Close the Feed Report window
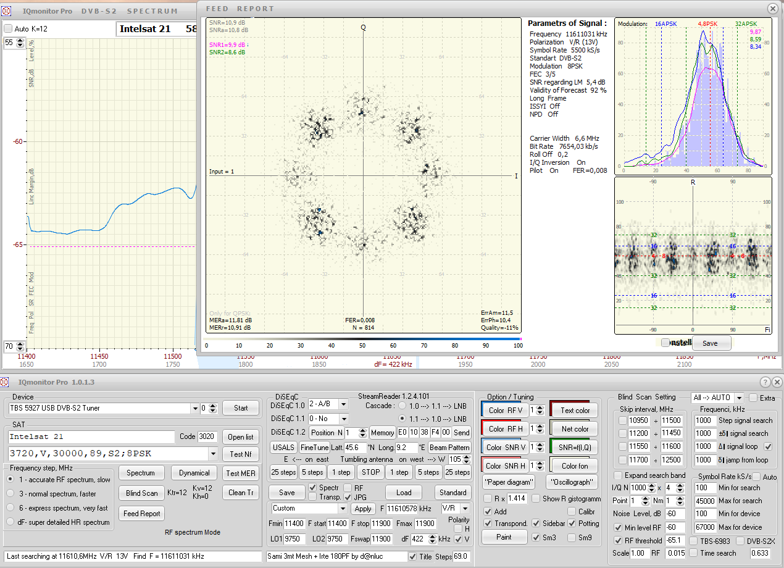The image size is (784, 568). click(772, 9)
